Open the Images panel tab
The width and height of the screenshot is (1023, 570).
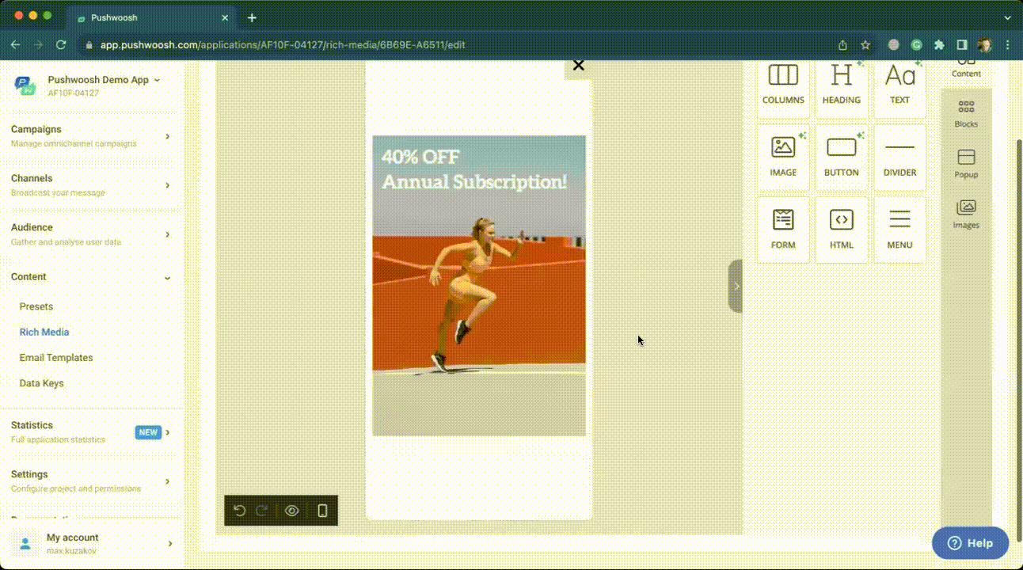[966, 215]
